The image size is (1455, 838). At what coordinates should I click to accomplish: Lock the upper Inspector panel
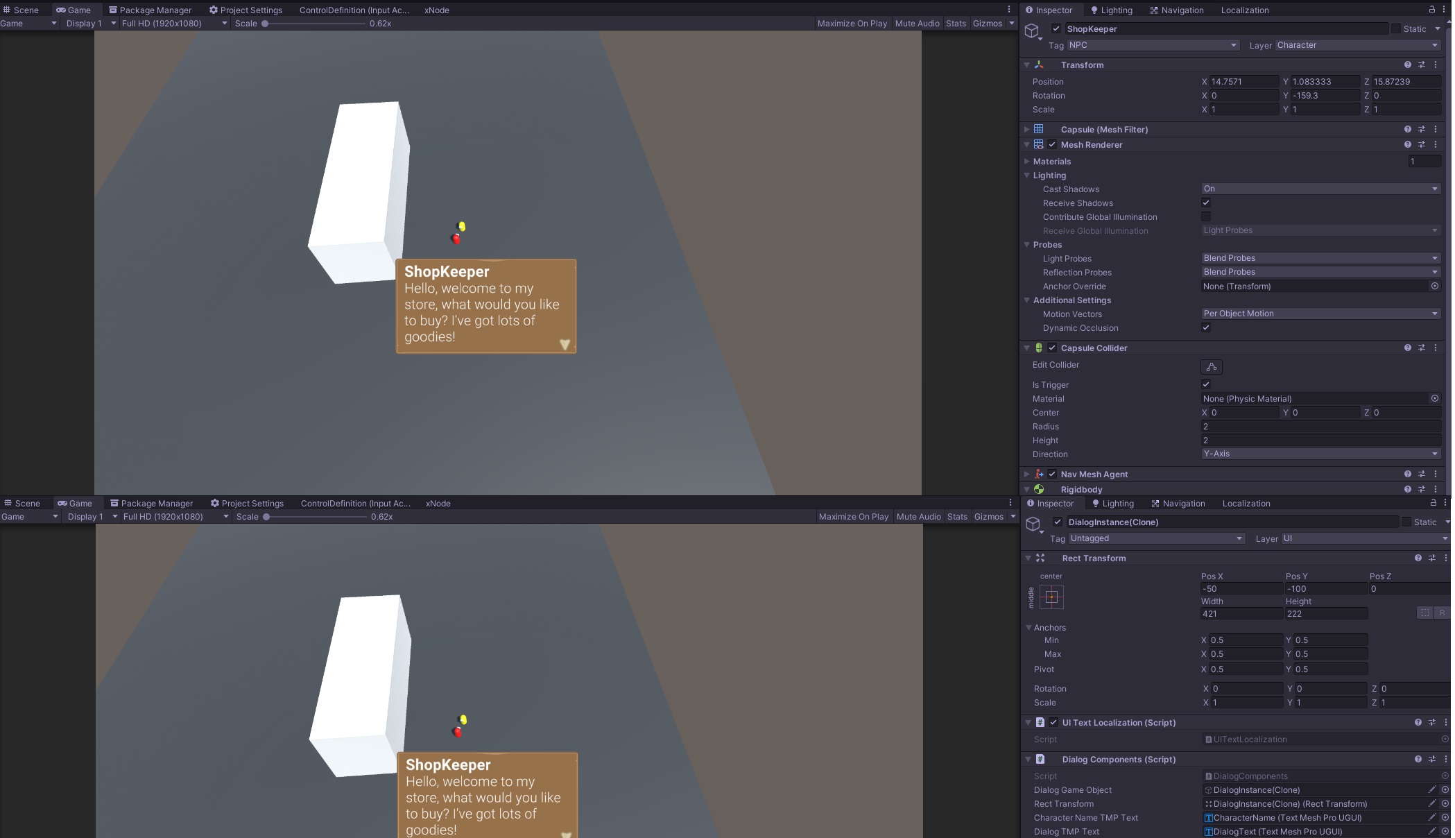1431,10
